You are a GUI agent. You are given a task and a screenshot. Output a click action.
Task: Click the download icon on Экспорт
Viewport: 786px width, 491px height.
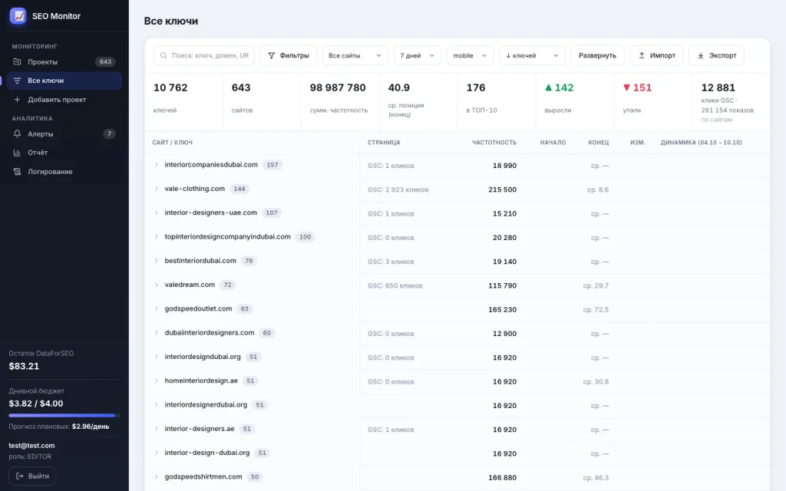coord(701,55)
